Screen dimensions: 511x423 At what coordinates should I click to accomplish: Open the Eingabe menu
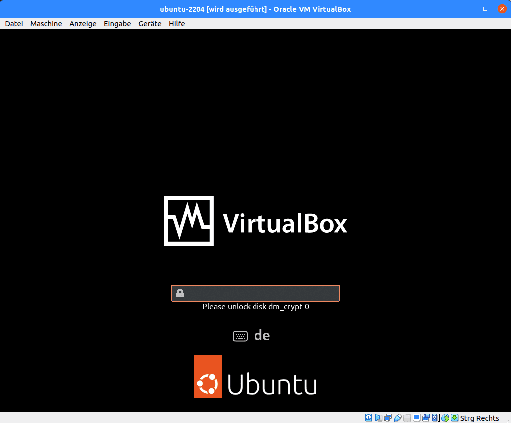click(x=117, y=24)
